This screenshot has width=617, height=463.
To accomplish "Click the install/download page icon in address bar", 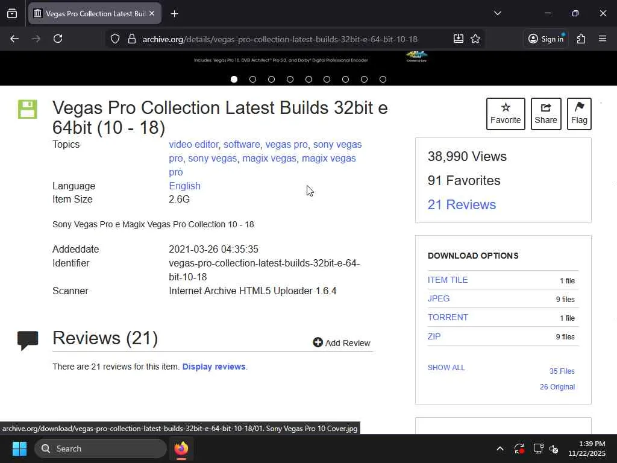I will (x=458, y=39).
